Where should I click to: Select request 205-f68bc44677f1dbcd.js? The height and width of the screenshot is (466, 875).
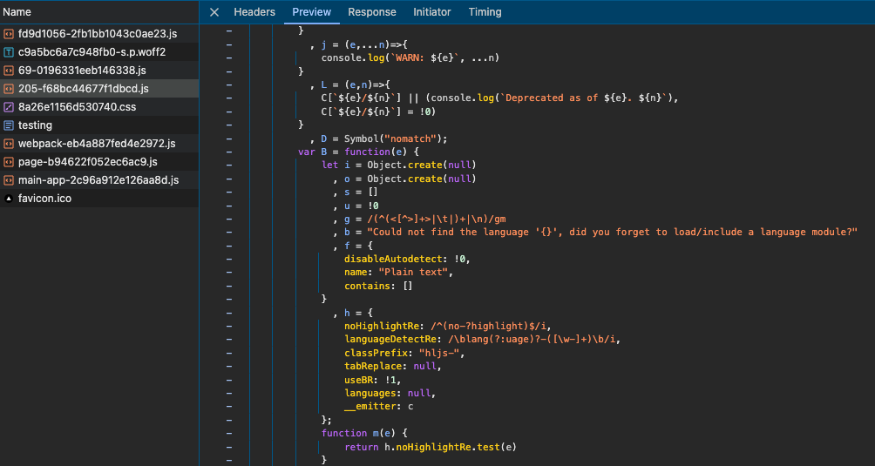coord(99,89)
